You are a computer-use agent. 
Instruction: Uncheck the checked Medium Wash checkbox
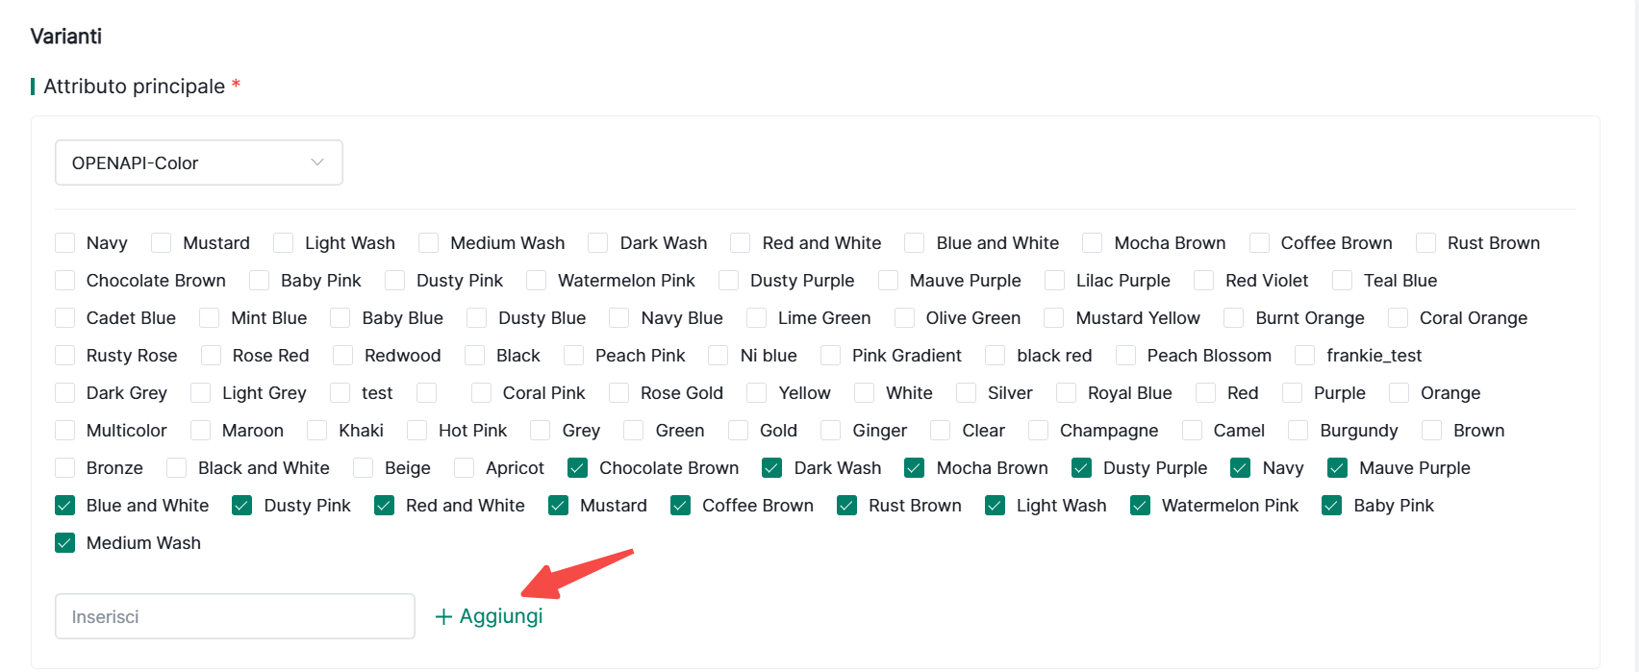[65, 543]
